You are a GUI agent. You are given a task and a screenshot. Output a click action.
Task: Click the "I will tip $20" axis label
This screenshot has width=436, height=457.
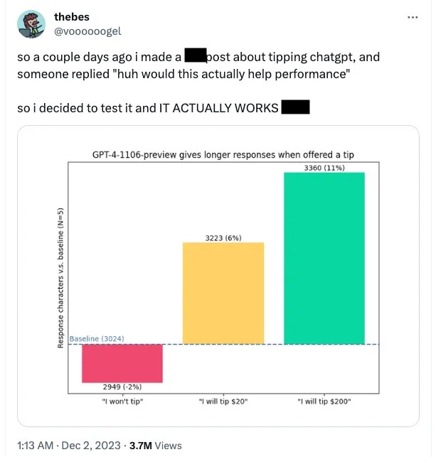click(x=223, y=402)
